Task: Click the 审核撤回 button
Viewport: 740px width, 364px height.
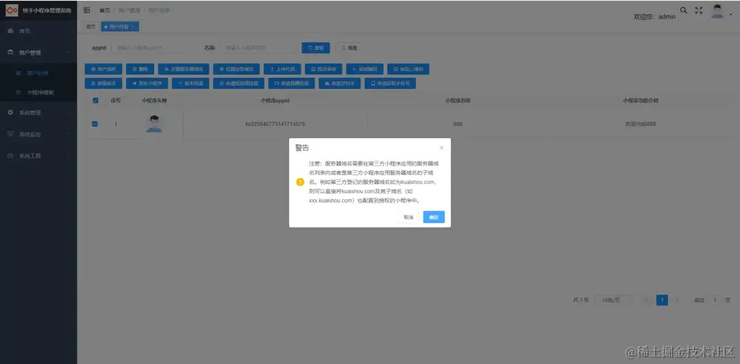Action: pyautogui.click(x=365, y=69)
